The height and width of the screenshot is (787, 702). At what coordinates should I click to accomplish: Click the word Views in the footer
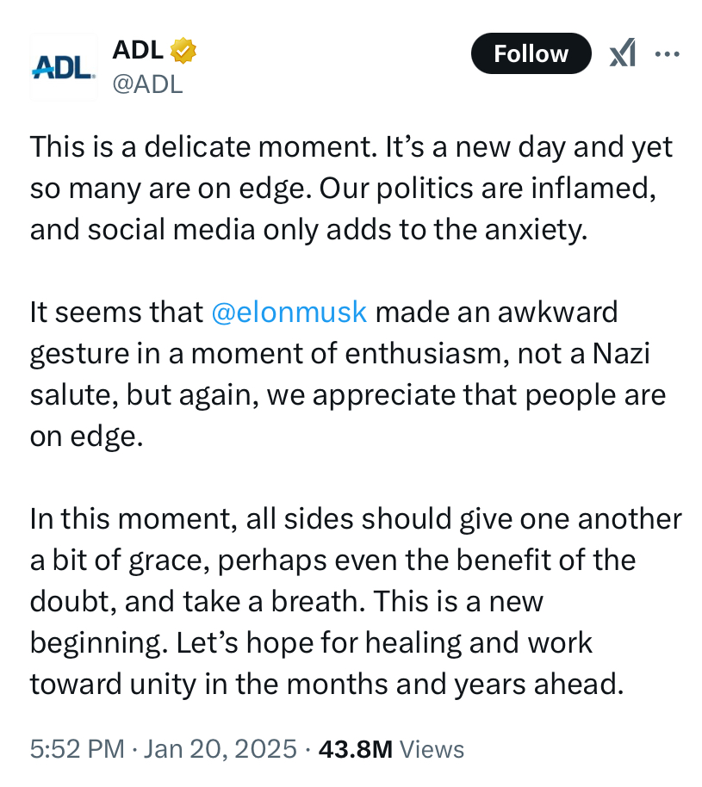pos(432,749)
